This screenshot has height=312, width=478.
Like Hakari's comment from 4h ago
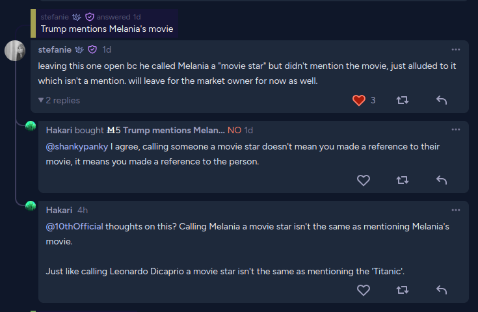tap(364, 290)
